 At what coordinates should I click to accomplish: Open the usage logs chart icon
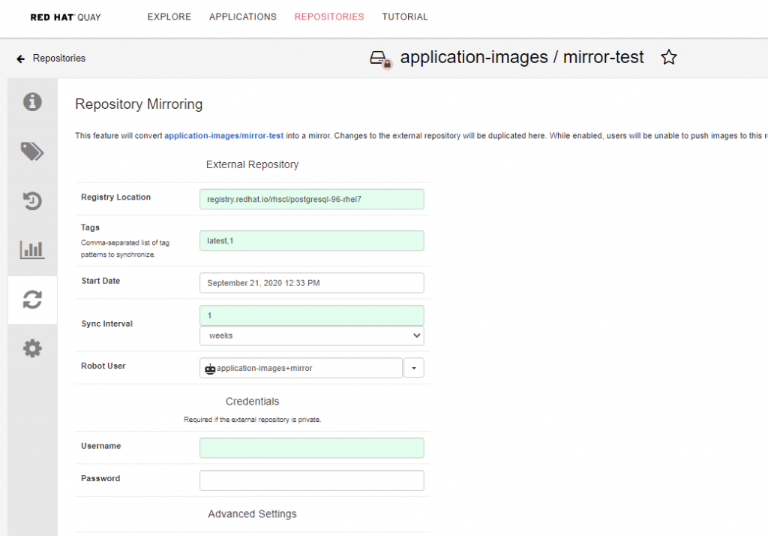(x=32, y=250)
